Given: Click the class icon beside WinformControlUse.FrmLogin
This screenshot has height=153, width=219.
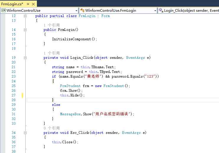Looking at the screenshot, I should (x=82, y=10).
